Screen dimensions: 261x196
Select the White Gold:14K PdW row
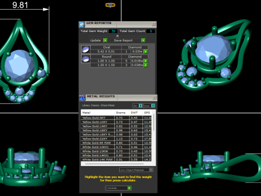point(116,160)
